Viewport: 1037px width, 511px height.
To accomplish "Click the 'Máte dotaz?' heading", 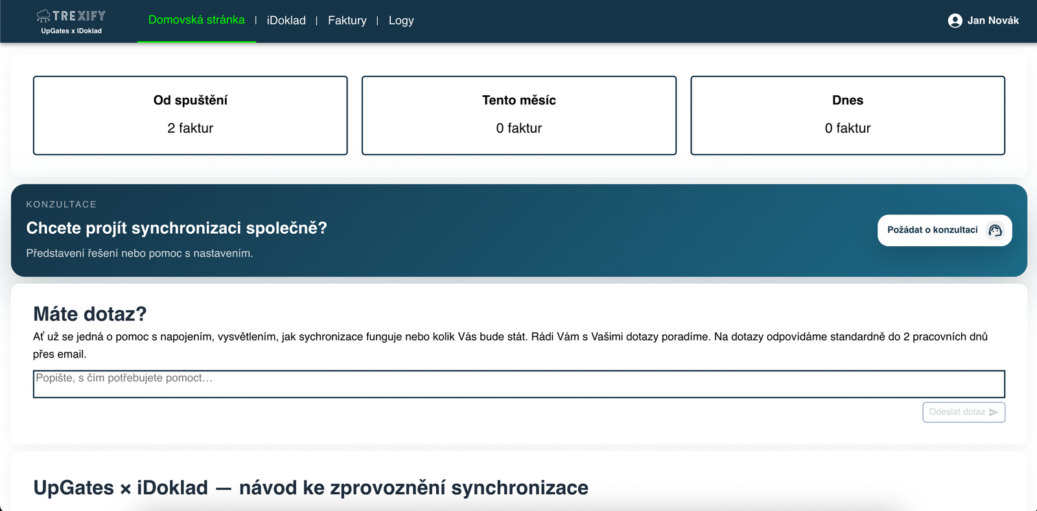I will pyautogui.click(x=90, y=314).
